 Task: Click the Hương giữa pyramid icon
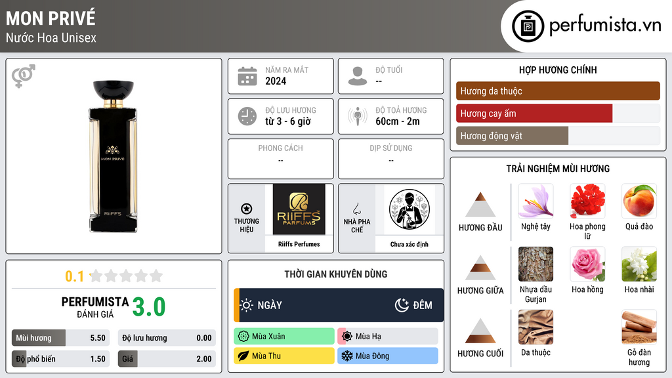click(x=480, y=268)
